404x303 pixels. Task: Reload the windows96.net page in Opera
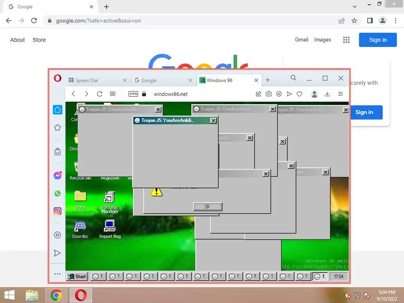[x=100, y=94]
